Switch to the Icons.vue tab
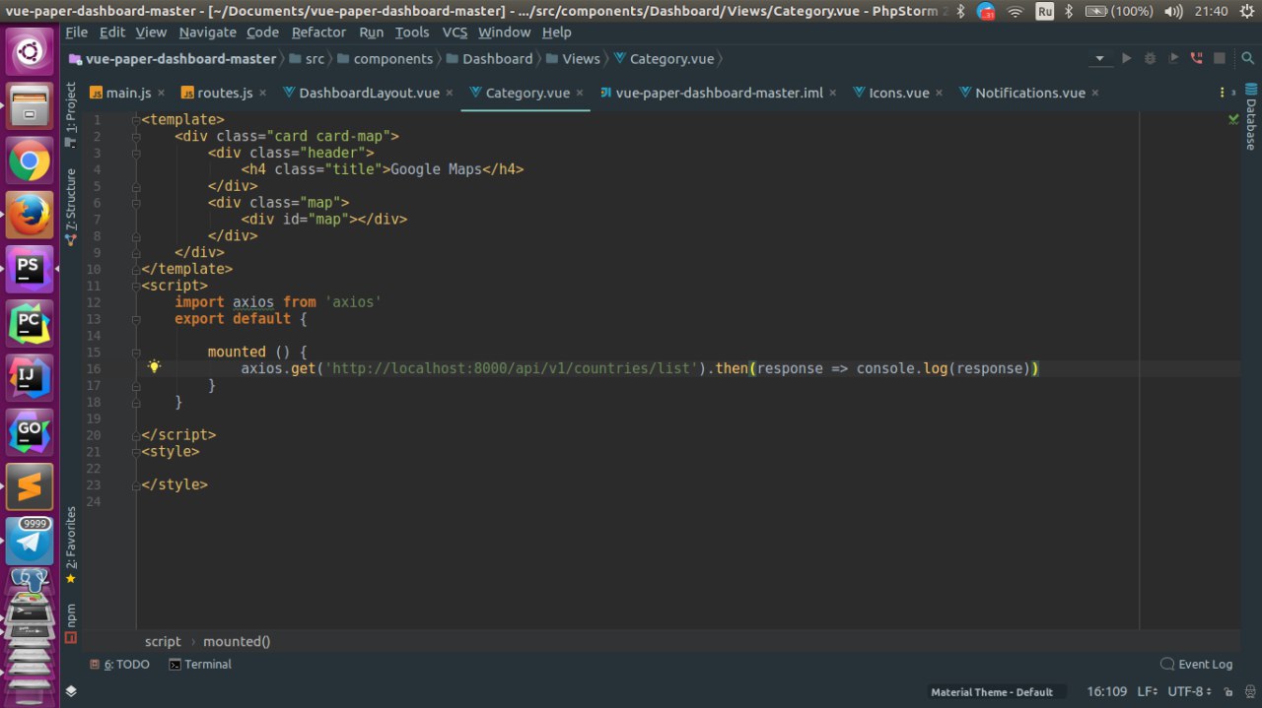 (x=898, y=93)
